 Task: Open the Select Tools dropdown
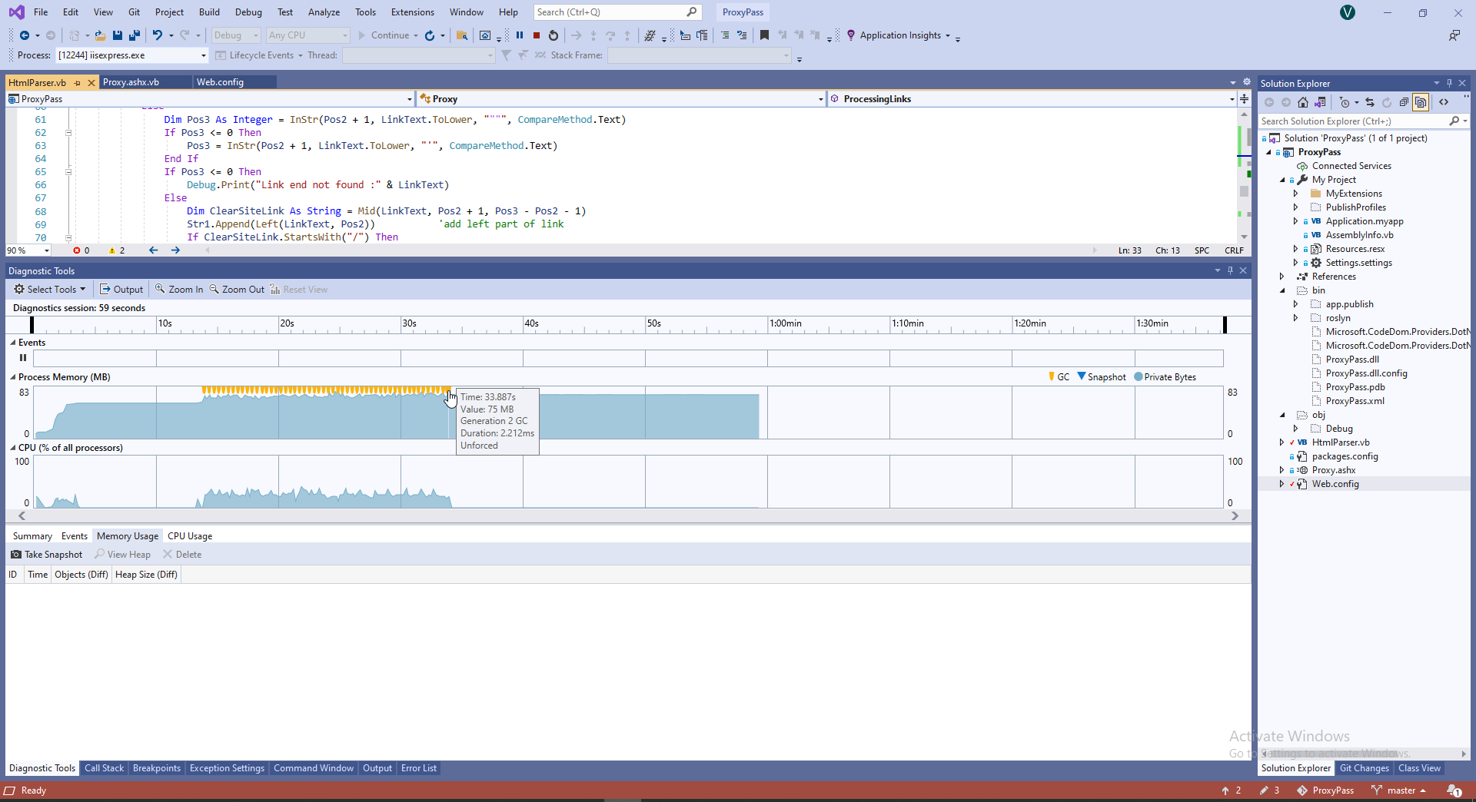50,290
